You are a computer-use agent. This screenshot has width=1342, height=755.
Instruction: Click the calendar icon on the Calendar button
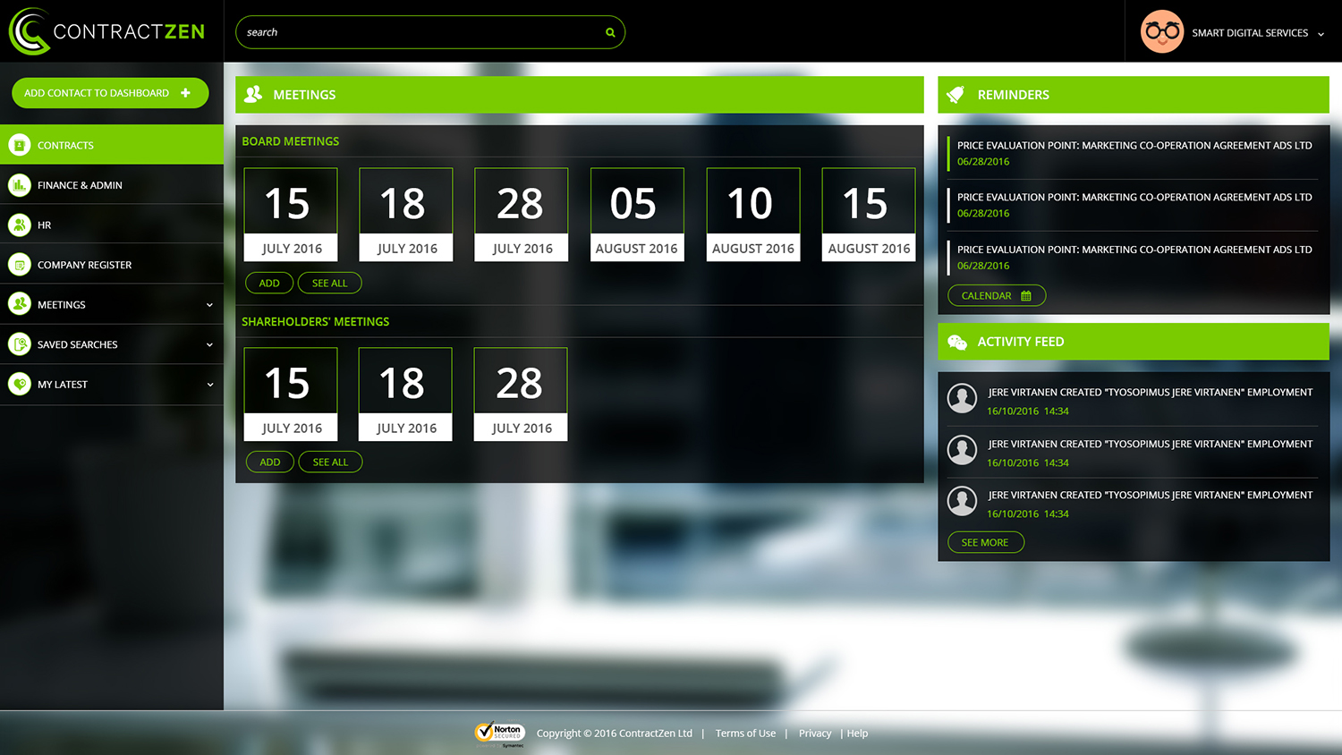click(1028, 295)
